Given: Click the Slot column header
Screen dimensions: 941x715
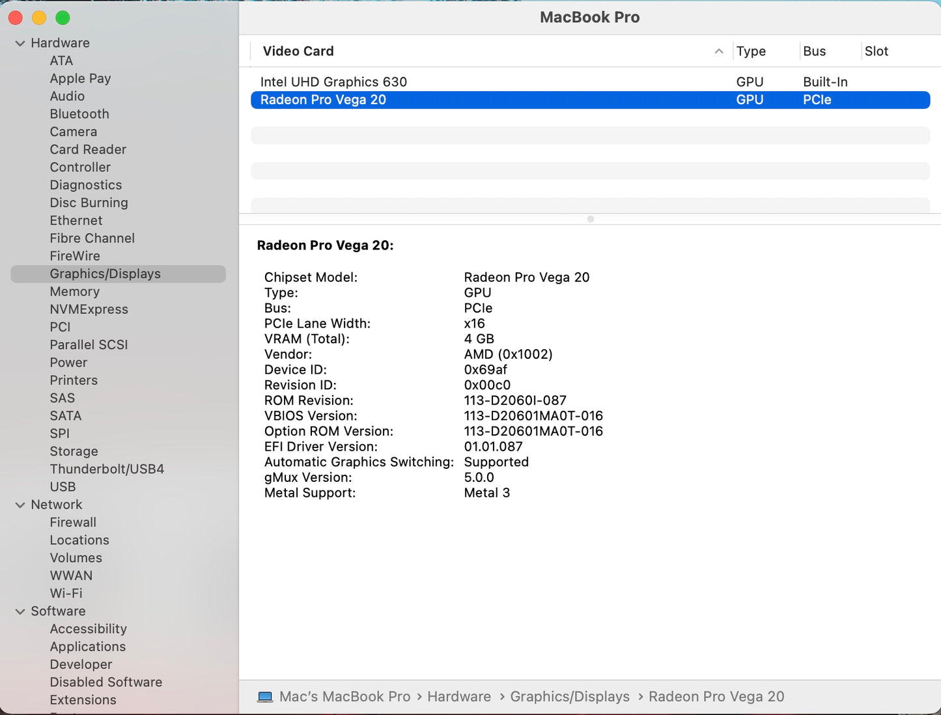Looking at the screenshot, I should click(876, 51).
